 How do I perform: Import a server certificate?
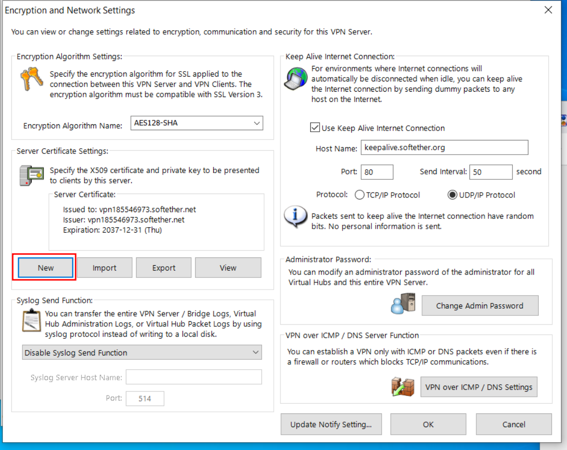tap(104, 268)
